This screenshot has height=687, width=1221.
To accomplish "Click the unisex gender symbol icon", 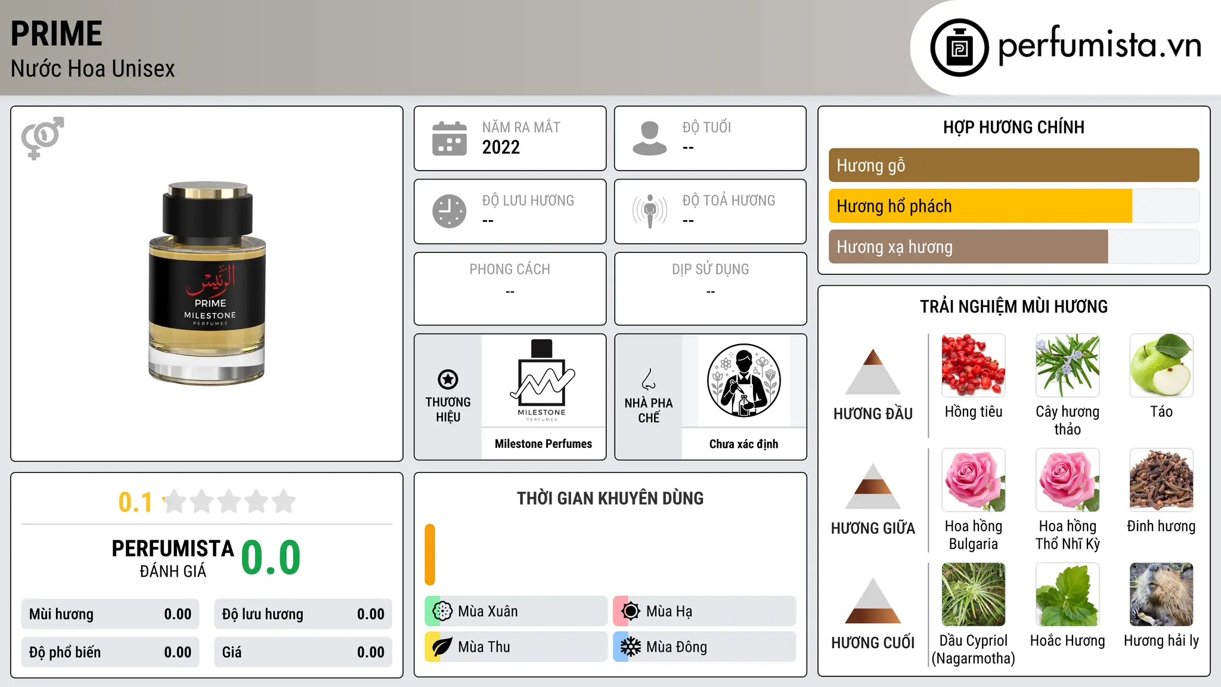I will click(42, 138).
